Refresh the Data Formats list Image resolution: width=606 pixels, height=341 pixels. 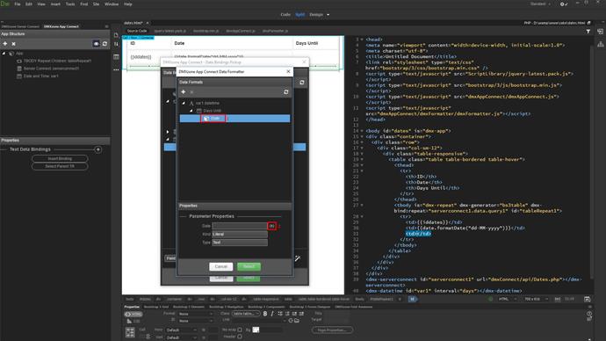point(286,92)
